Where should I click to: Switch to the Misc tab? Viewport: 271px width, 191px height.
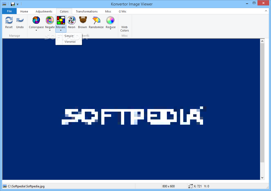[x=108, y=11]
